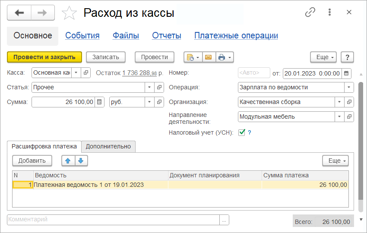Switch to the Дополнительно tab
Screen dimensions: 367x233
tap(108, 147)
